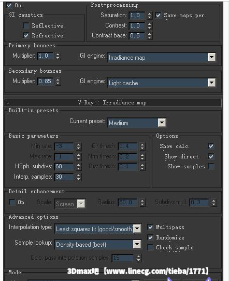Adjust the HSph. subdivs spinner
The height and width of the screenshot is (281, 229).
click(x=78, y=167)
